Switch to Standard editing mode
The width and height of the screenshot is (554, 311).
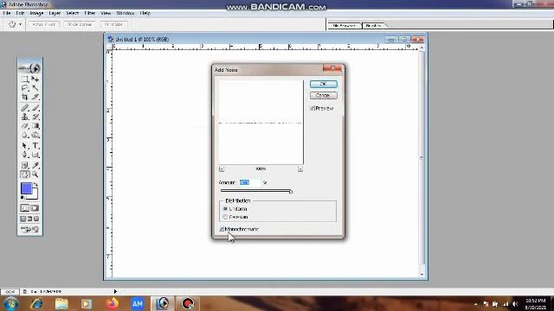pyautogui.click(x=25, y=208)
